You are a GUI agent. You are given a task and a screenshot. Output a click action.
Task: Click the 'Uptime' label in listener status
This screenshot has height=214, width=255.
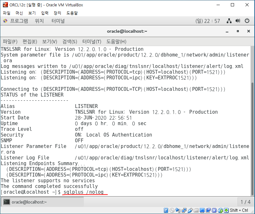pyautogui.click(x=9, y=124)
